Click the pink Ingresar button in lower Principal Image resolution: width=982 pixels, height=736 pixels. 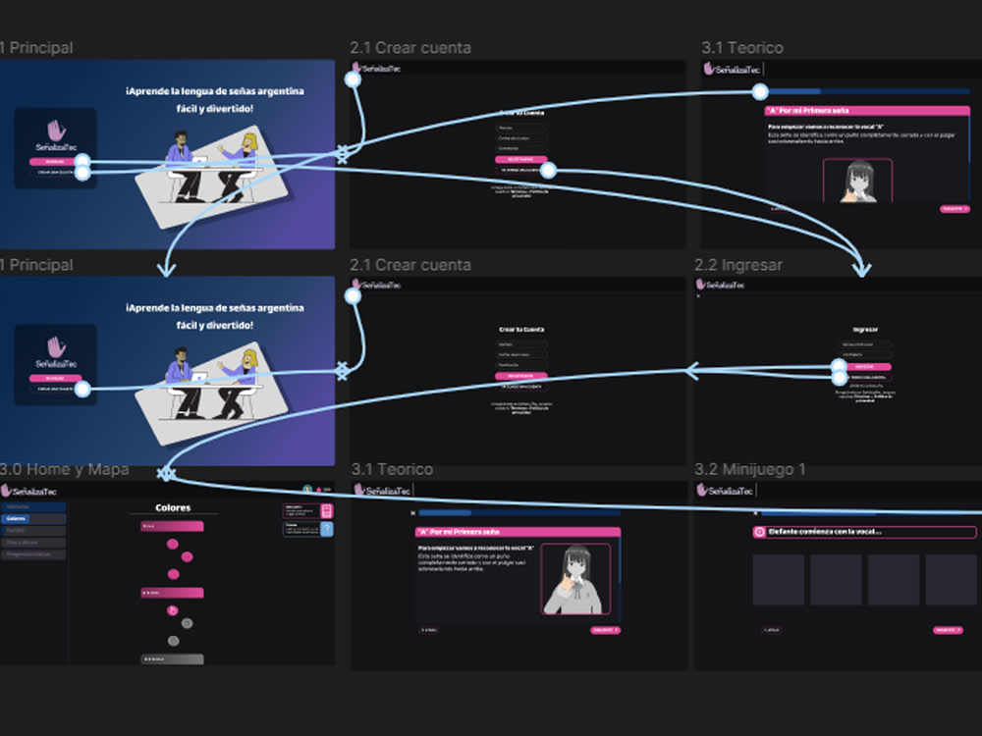(55, 378)
